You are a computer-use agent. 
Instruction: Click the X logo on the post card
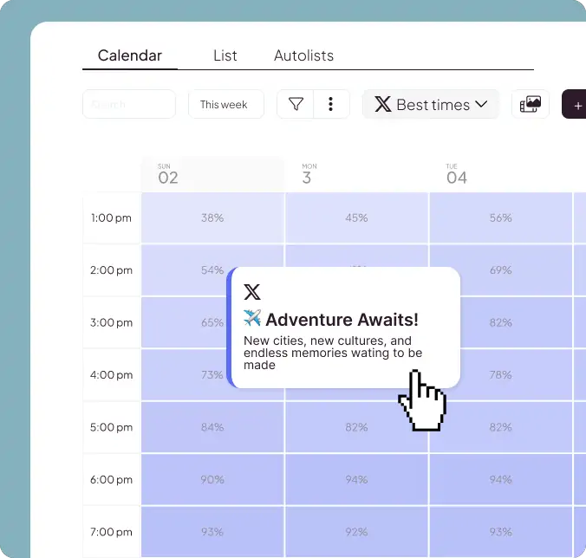252,292
